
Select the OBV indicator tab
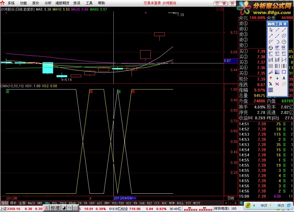(x=92, y=203)
